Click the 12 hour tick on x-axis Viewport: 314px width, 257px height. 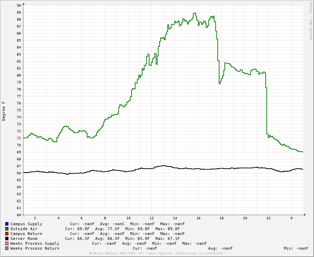(x=152, y=218)
